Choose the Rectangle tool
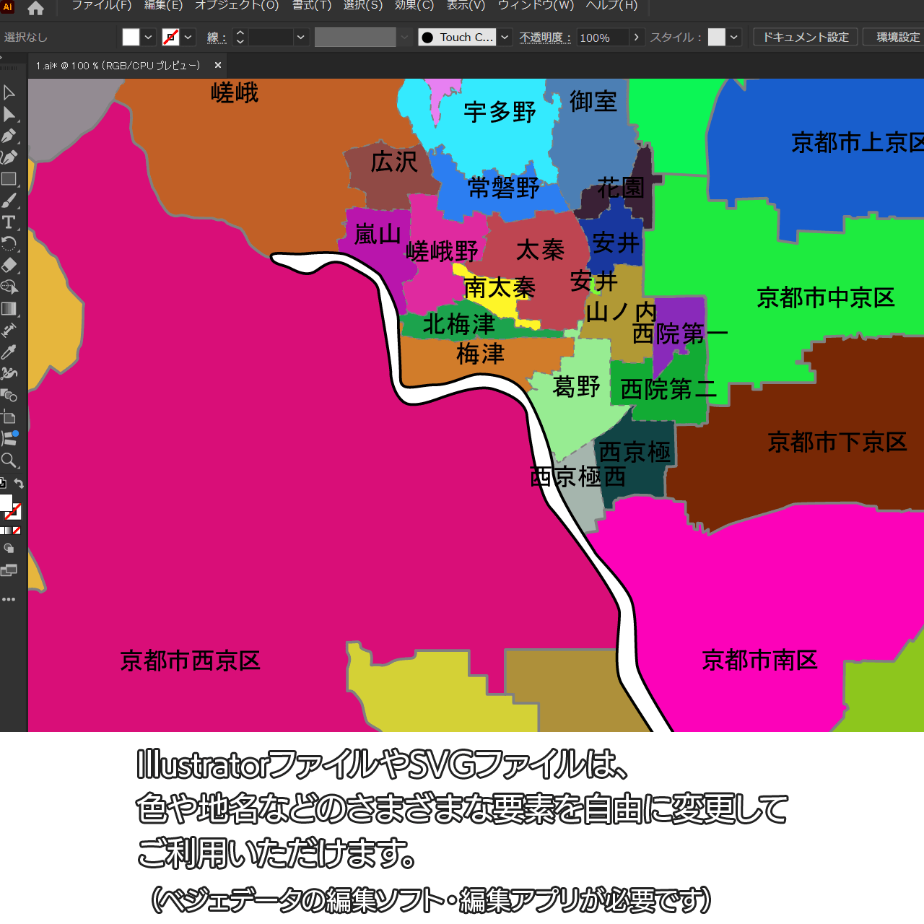 pos(9,179)
